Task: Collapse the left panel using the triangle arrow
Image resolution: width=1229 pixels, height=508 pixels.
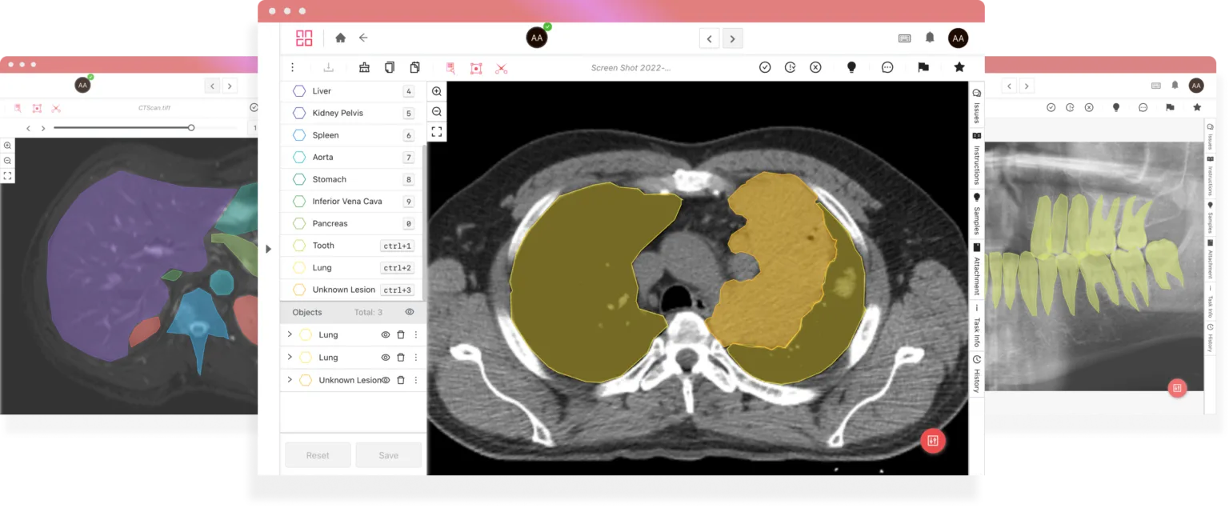Action: click(x=268, y=249)
